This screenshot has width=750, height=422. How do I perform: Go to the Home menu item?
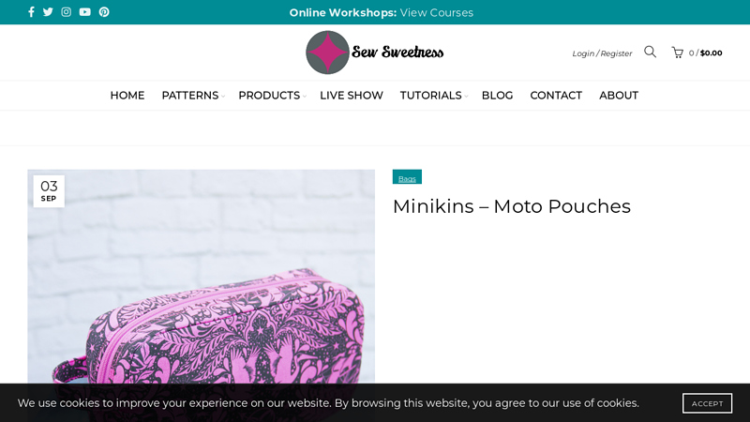point(127,96)
